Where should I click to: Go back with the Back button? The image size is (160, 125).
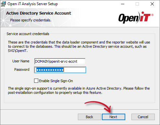90,117
